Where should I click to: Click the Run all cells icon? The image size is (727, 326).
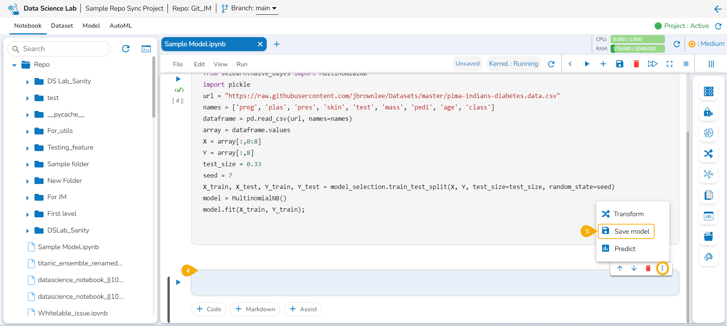click(652, 64)
